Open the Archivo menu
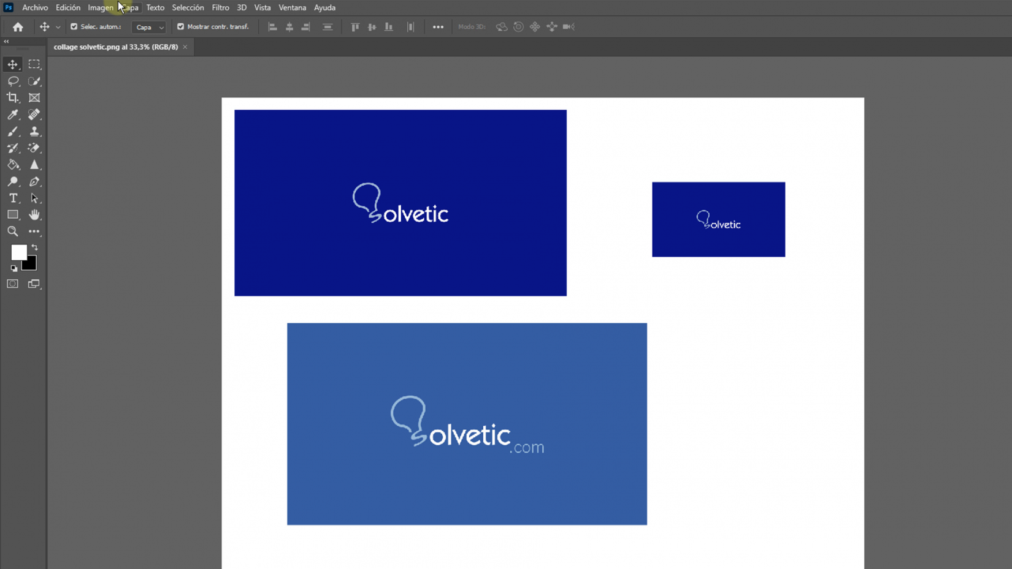Viewport: 1012px width, 569px height. [x=35, y=8]
